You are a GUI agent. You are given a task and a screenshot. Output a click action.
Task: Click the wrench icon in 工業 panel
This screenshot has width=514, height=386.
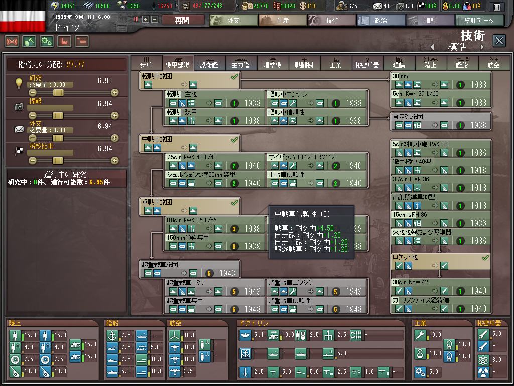pos(420,335)
